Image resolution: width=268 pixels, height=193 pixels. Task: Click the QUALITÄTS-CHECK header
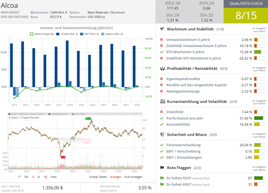tap(246, 4)
